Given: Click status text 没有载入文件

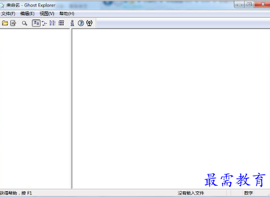Looking at the screenshot, I should (x=191, y=193).
